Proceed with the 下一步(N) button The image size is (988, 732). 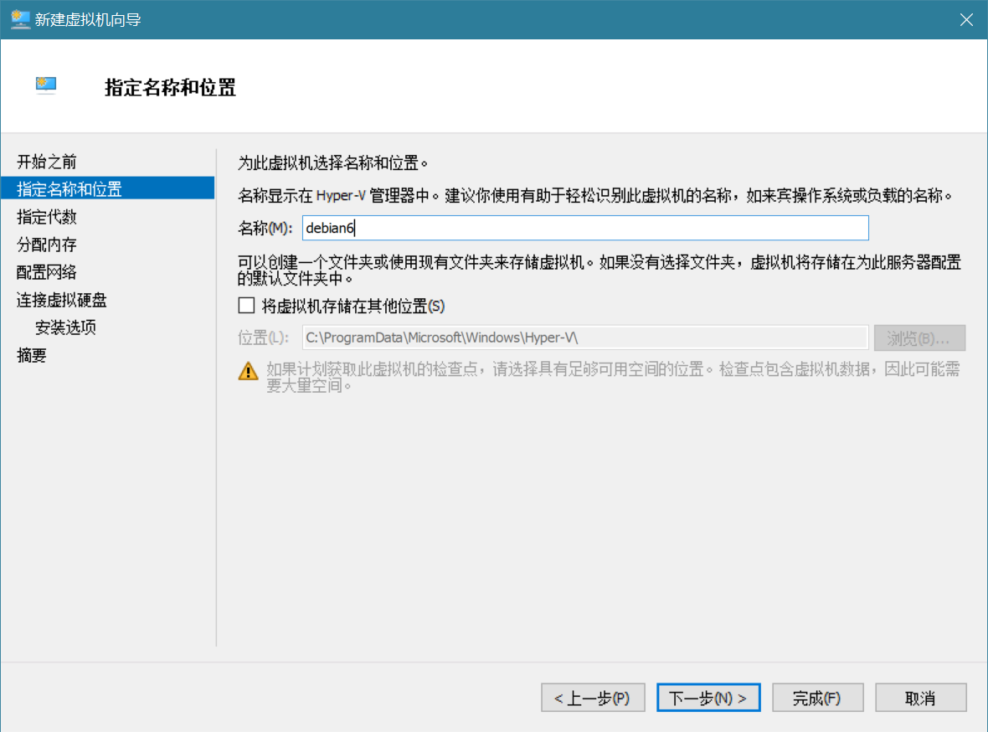point(708,698)
